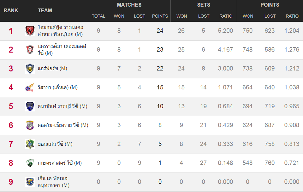Click the rank 1 team's red-black logo
This screenshot has height=192, width=303.
point(30,31)
